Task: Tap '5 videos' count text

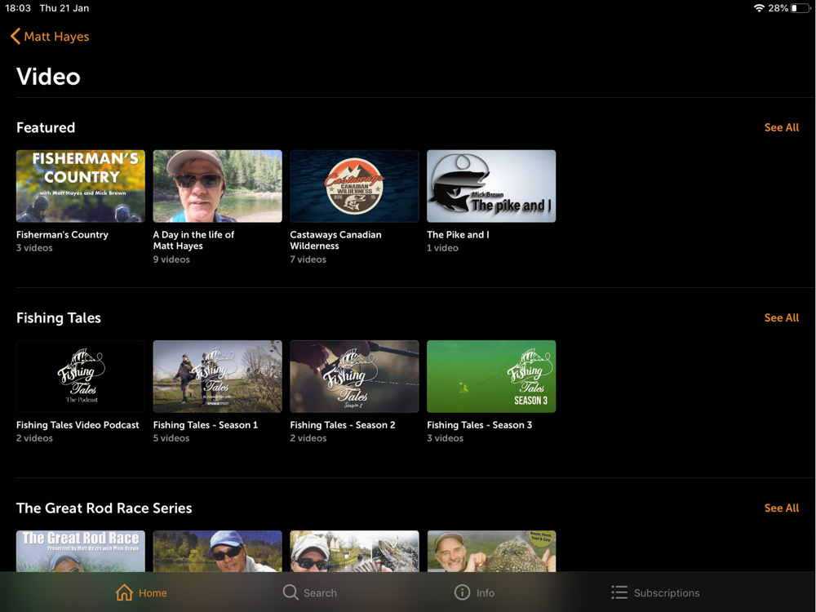Action: tap(171, 438)
